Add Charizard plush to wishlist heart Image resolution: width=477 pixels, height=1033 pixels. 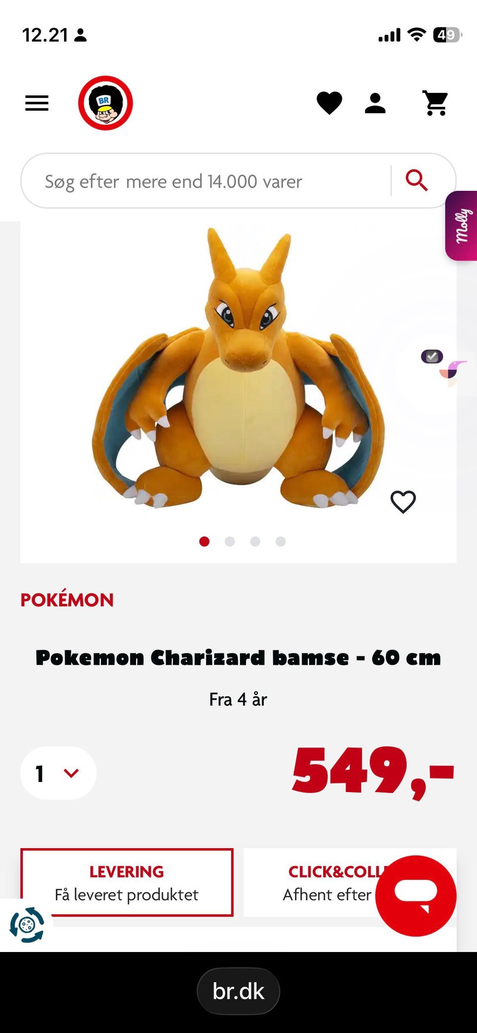(403, 502)
